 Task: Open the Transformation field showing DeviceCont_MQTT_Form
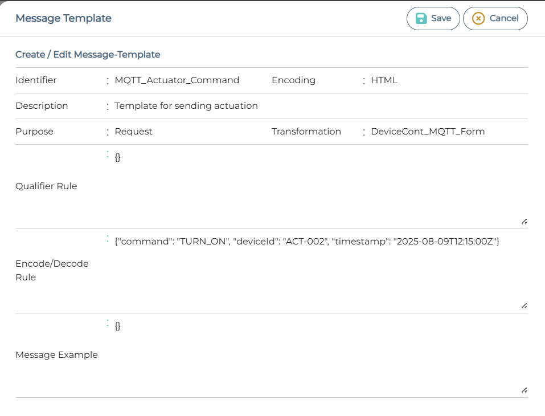(428, 132)
